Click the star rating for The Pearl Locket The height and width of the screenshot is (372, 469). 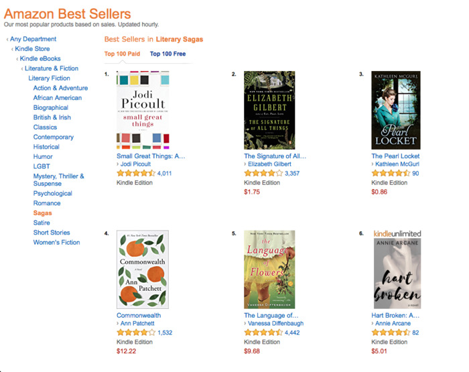click(391, 173)
